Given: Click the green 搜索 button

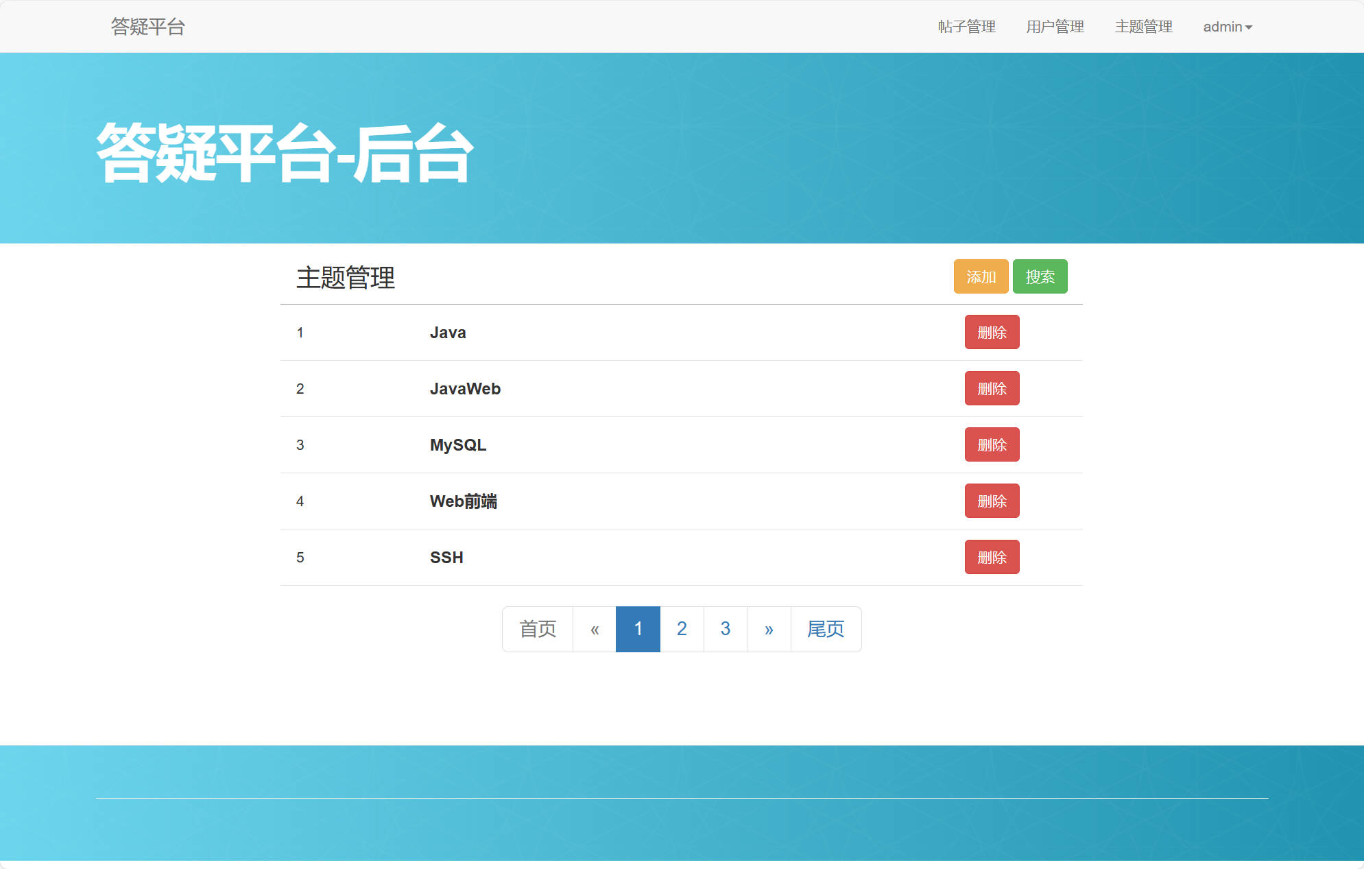Looking at the screenshot, I should (1040, 276).
